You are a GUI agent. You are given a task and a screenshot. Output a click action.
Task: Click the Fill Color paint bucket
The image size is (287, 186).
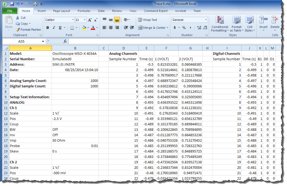click(x=84, y=27)
